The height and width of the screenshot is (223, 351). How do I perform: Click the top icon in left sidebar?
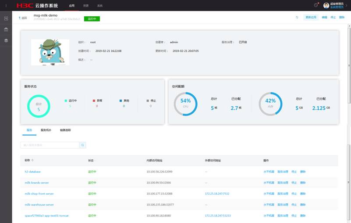6,18
